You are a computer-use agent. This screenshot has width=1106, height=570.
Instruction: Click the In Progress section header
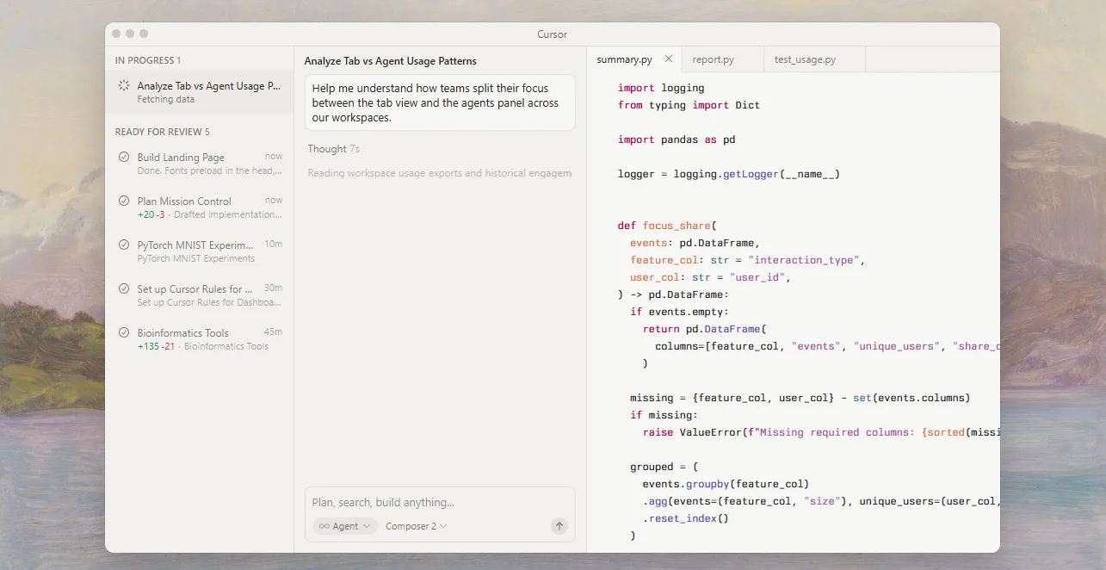click(x=147, y=60)
